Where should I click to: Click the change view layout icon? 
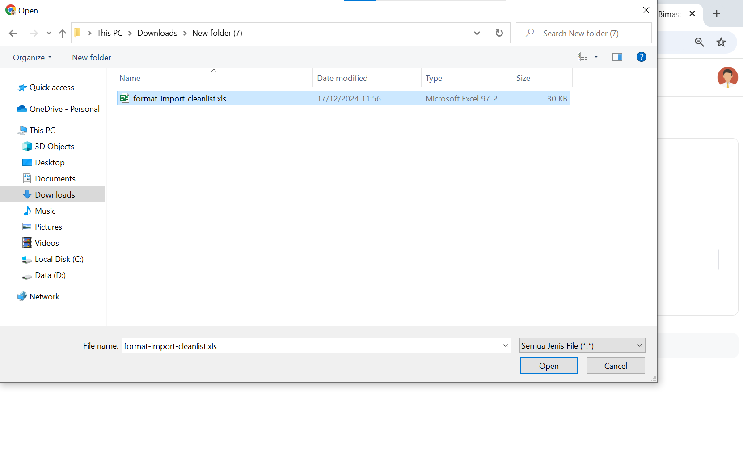(583, 57)
